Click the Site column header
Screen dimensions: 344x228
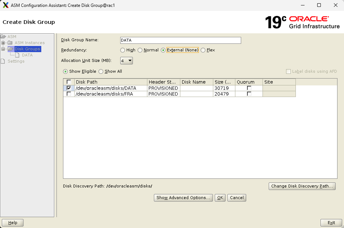pyautogui.click(x=279, y=82)
